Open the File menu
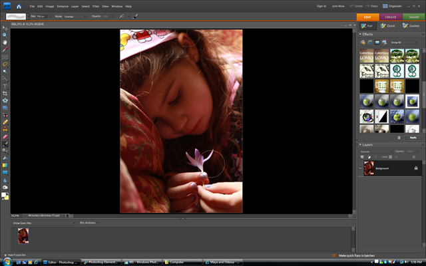Viewport: 426px width, 266px height. point(32,6)
